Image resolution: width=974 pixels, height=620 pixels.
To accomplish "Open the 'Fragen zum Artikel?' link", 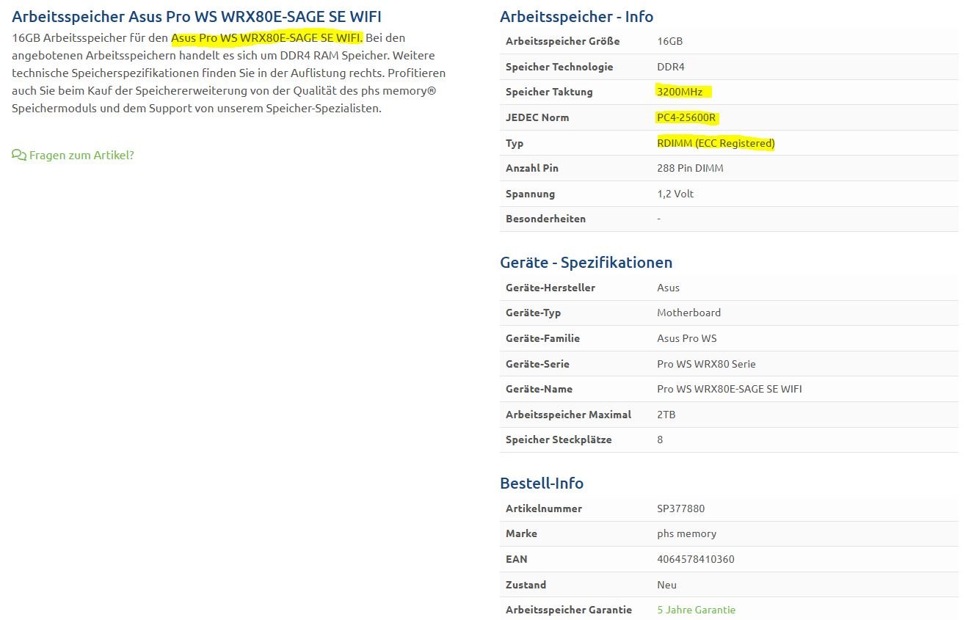I will [x=81, y=156].
